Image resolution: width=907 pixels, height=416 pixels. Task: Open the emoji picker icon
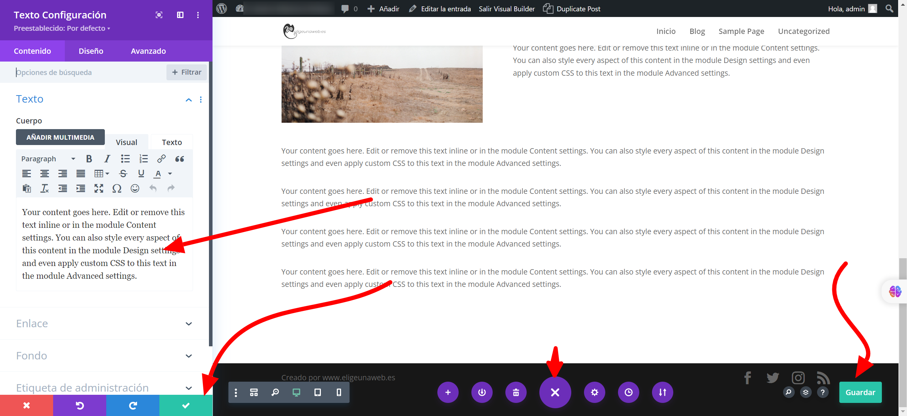(135, 188)
